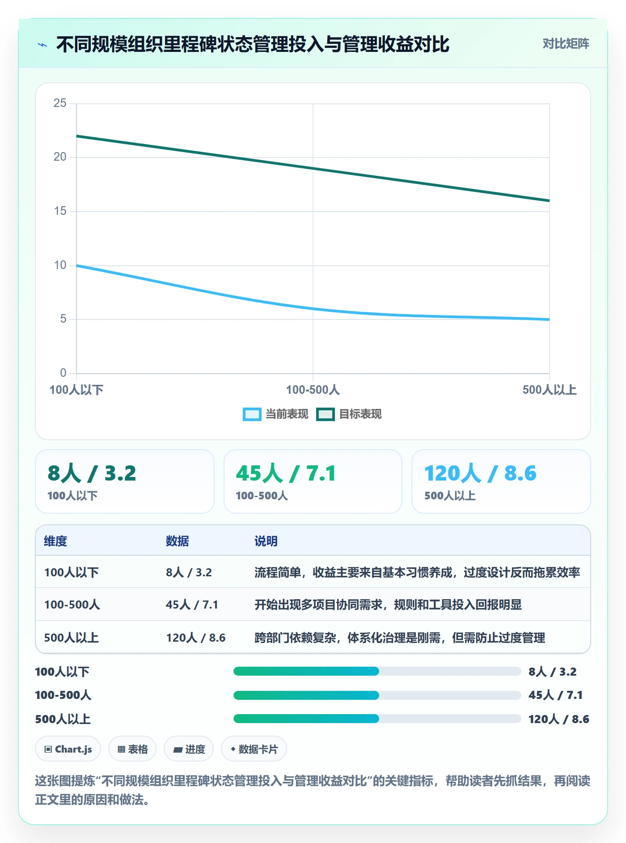Image resolution: width=626 pixels, height=843 pixels.
Task: Click the 当前表现 data point at 100-500人
Action: point(313,309)
